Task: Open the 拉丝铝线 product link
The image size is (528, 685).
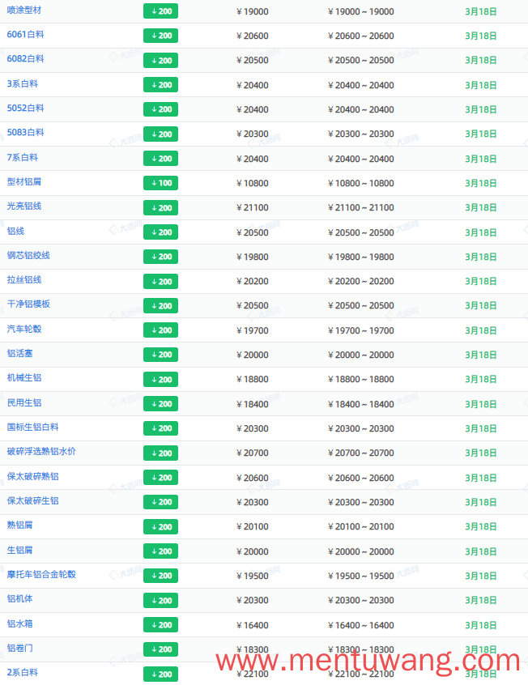Action: [x=24, y=280]
